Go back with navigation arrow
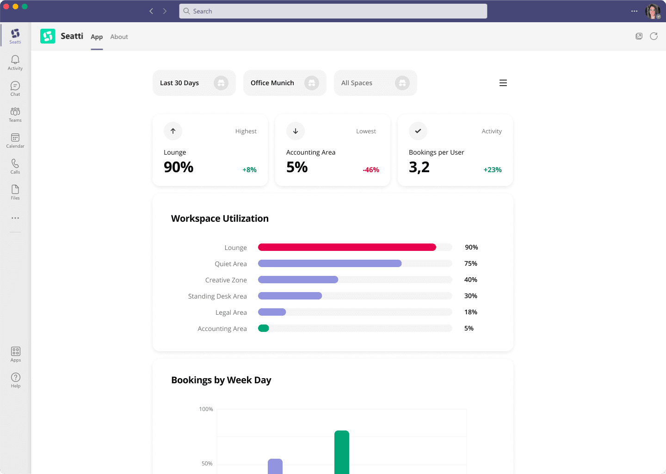This screenshot has height=474, width=666. [151, 11]
